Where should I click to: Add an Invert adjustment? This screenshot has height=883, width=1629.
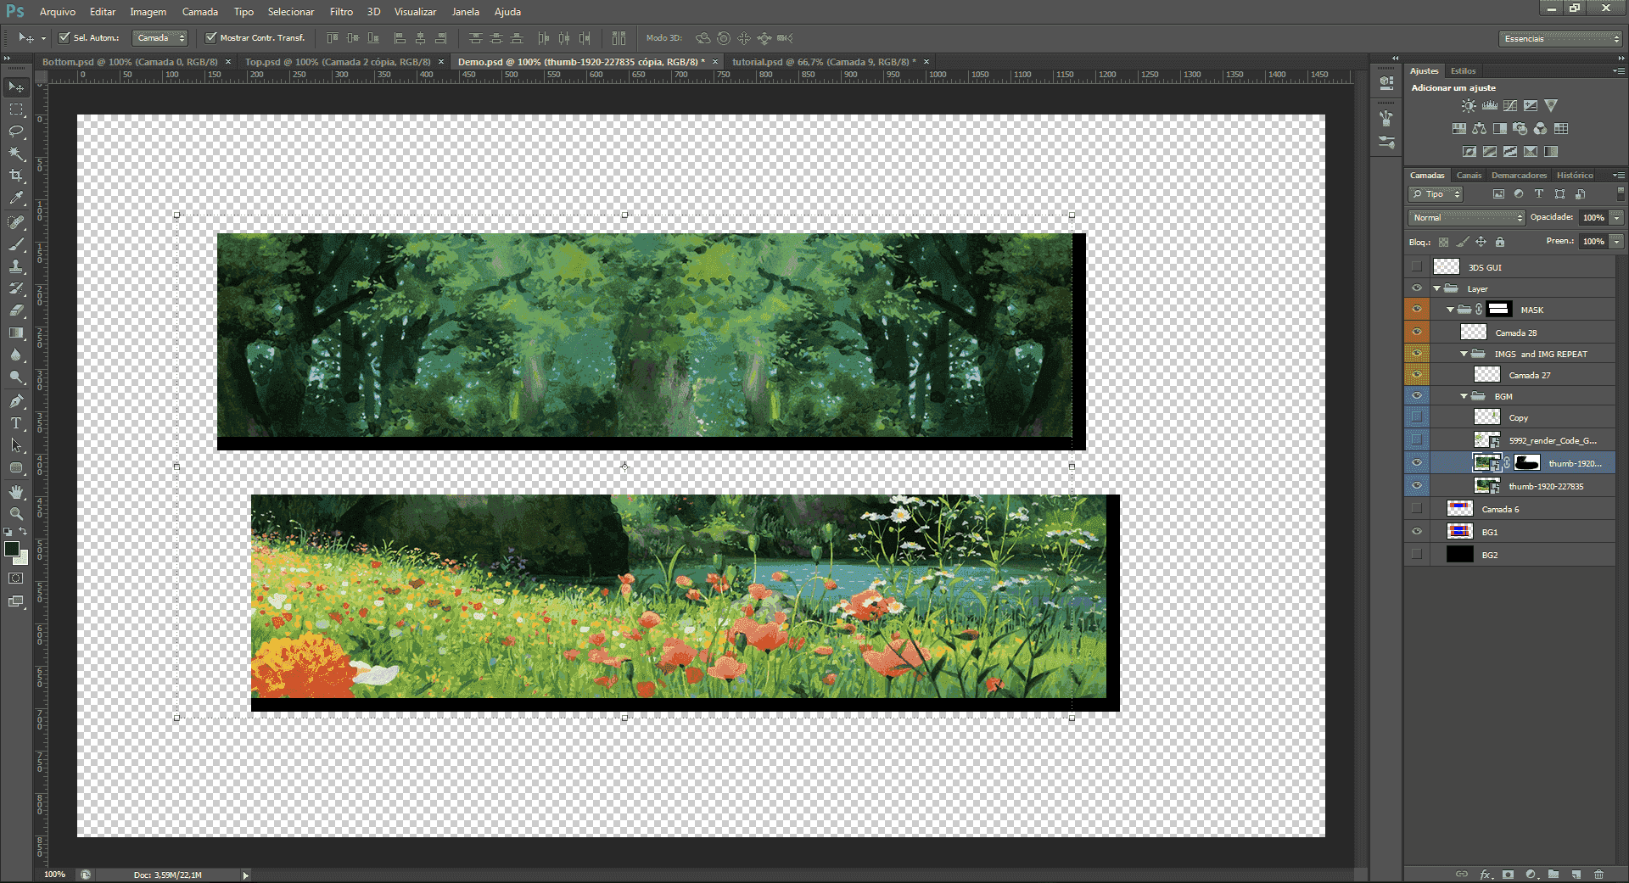[1469, 152]
